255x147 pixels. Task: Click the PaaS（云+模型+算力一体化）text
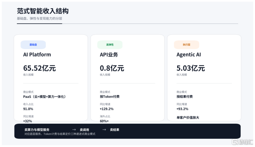[x=45, y=97]
